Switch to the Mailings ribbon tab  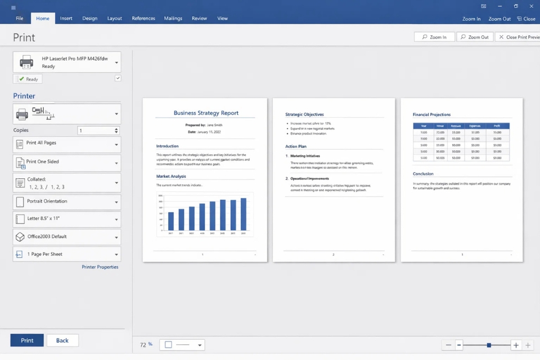[173, 18]
